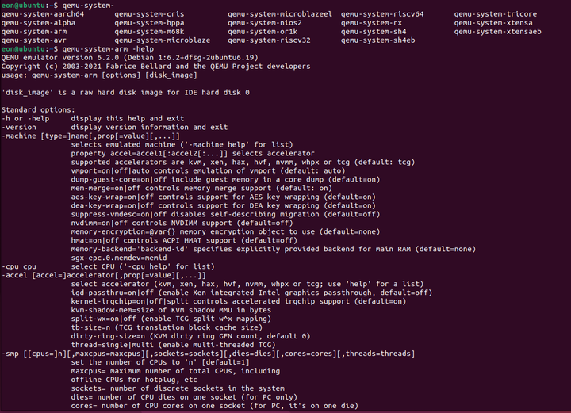Click the qemu-system-xtensaeb entry

click(497, 32)
